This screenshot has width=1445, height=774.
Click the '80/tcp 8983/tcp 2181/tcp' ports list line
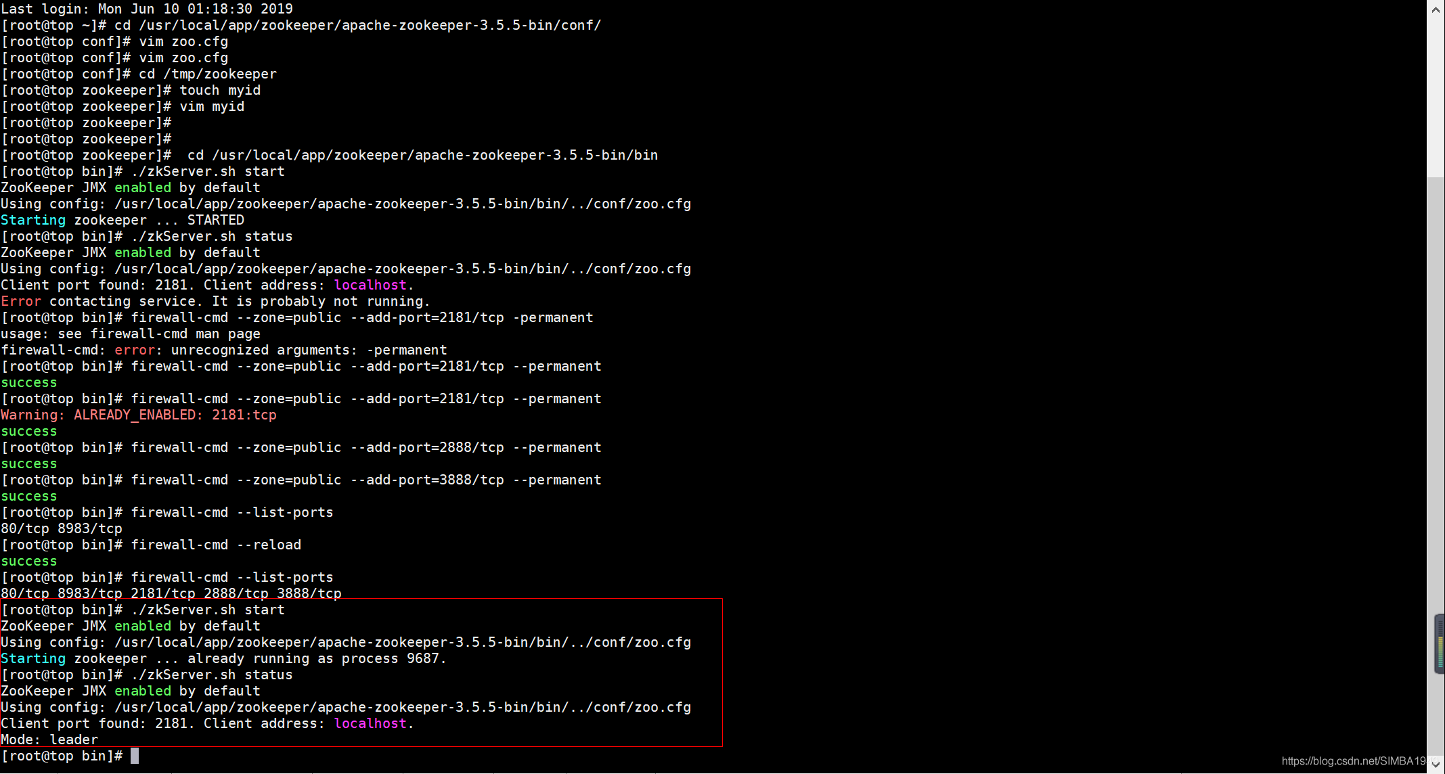171,593
